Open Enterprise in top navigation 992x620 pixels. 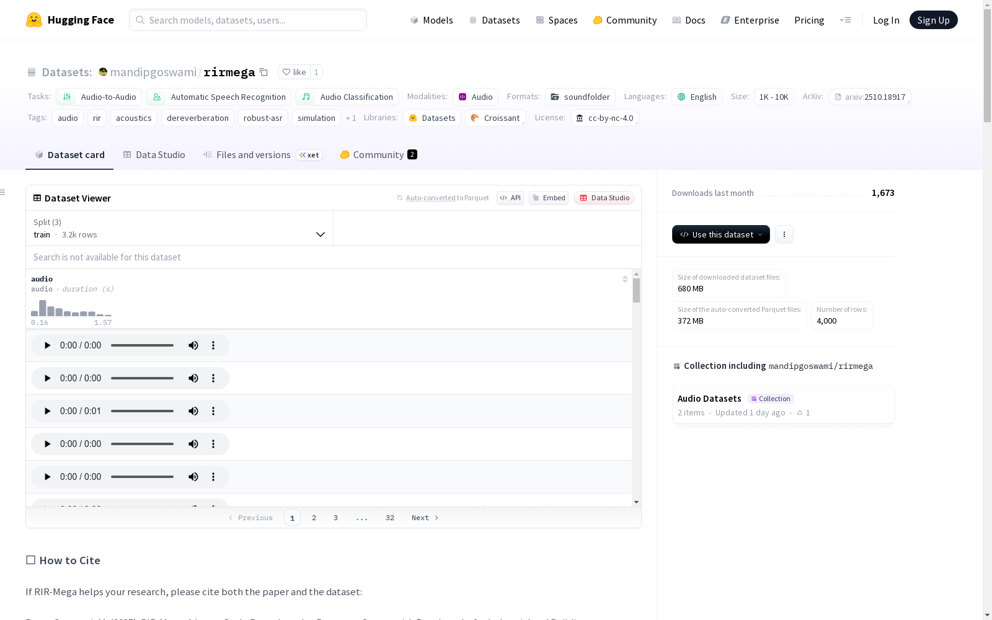750,20
